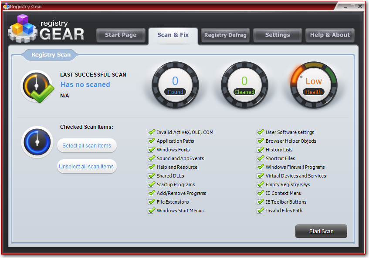Switch to the Scan & Fix tab
The width and height of the screenshot is (369, 258).
point(173,35)
